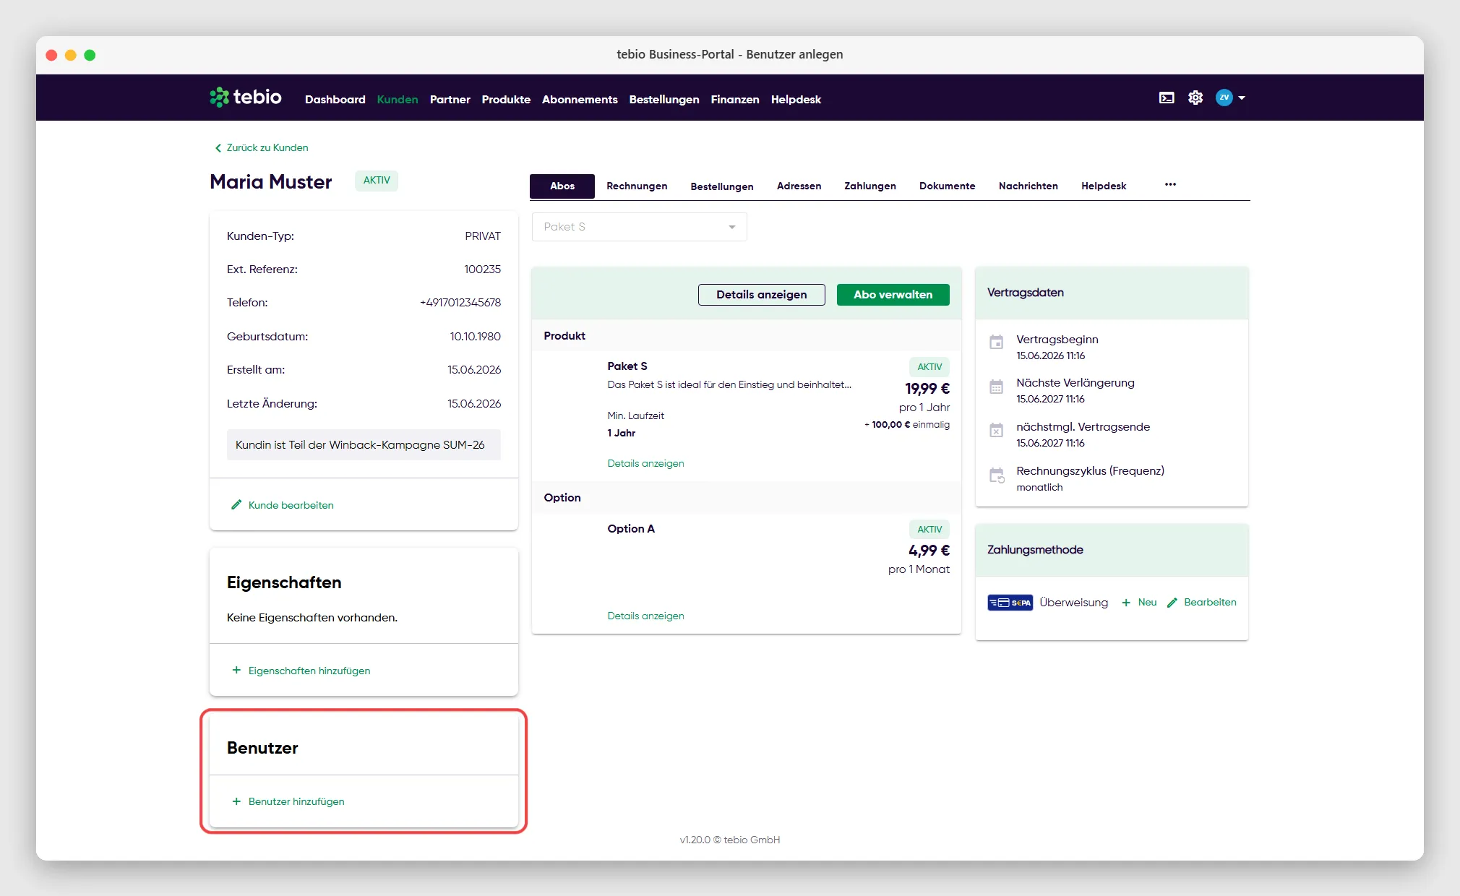Click Zurück zu Kunden link
The width and height of the screenshot is (1460, 896).
pos(267,147)
